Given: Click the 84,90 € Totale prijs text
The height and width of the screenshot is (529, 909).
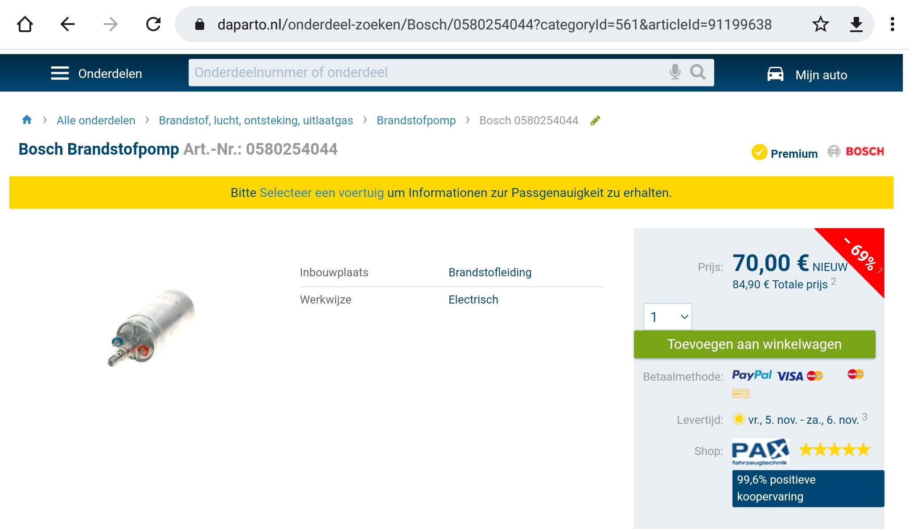Looking at the screenshot, I should pyautogui.click(x=780, y=284).
